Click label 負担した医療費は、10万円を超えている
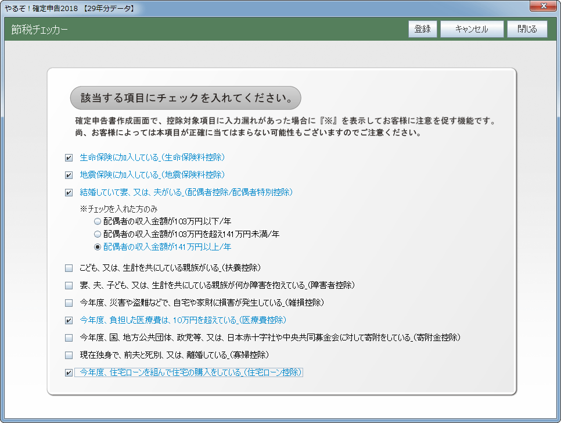 [x=173, y=320]
